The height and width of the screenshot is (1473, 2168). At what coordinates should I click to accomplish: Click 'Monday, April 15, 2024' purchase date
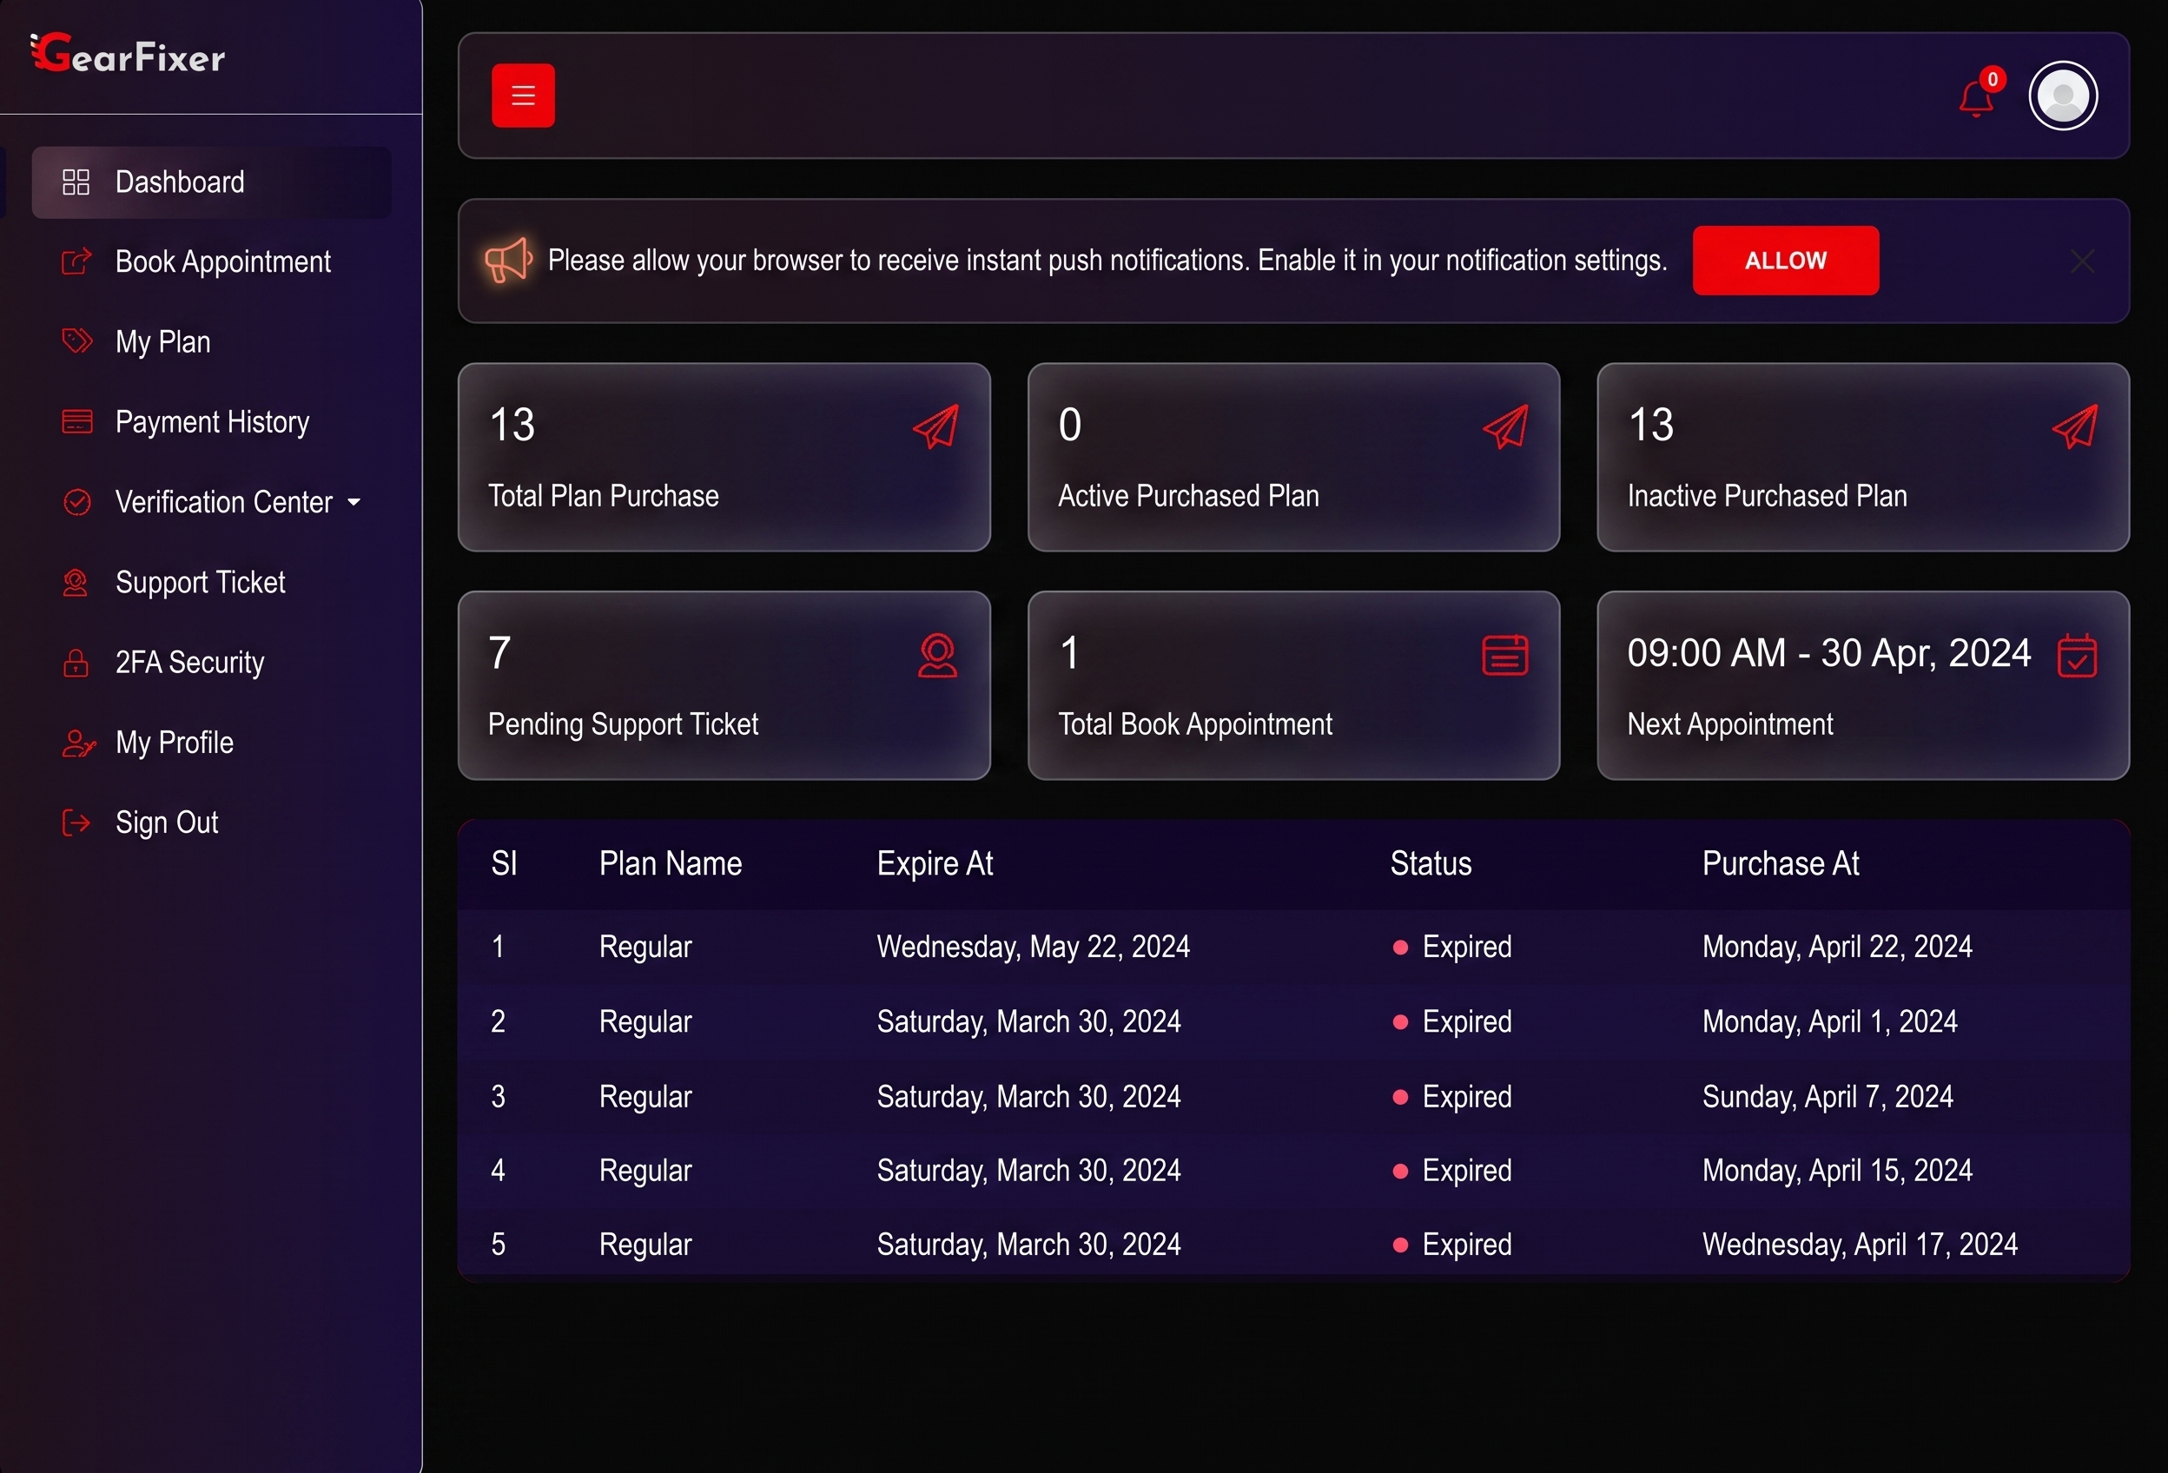(1837, 1171)
